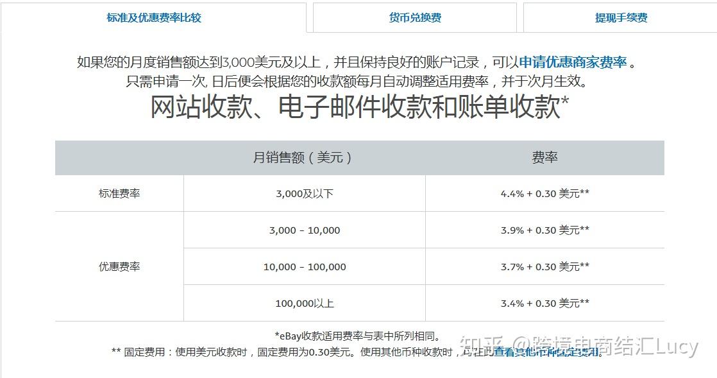Click the 3.9% + 0.30 美元 rate
The height and width of the screenshot is (378, 717).
(x=544, y=230)
